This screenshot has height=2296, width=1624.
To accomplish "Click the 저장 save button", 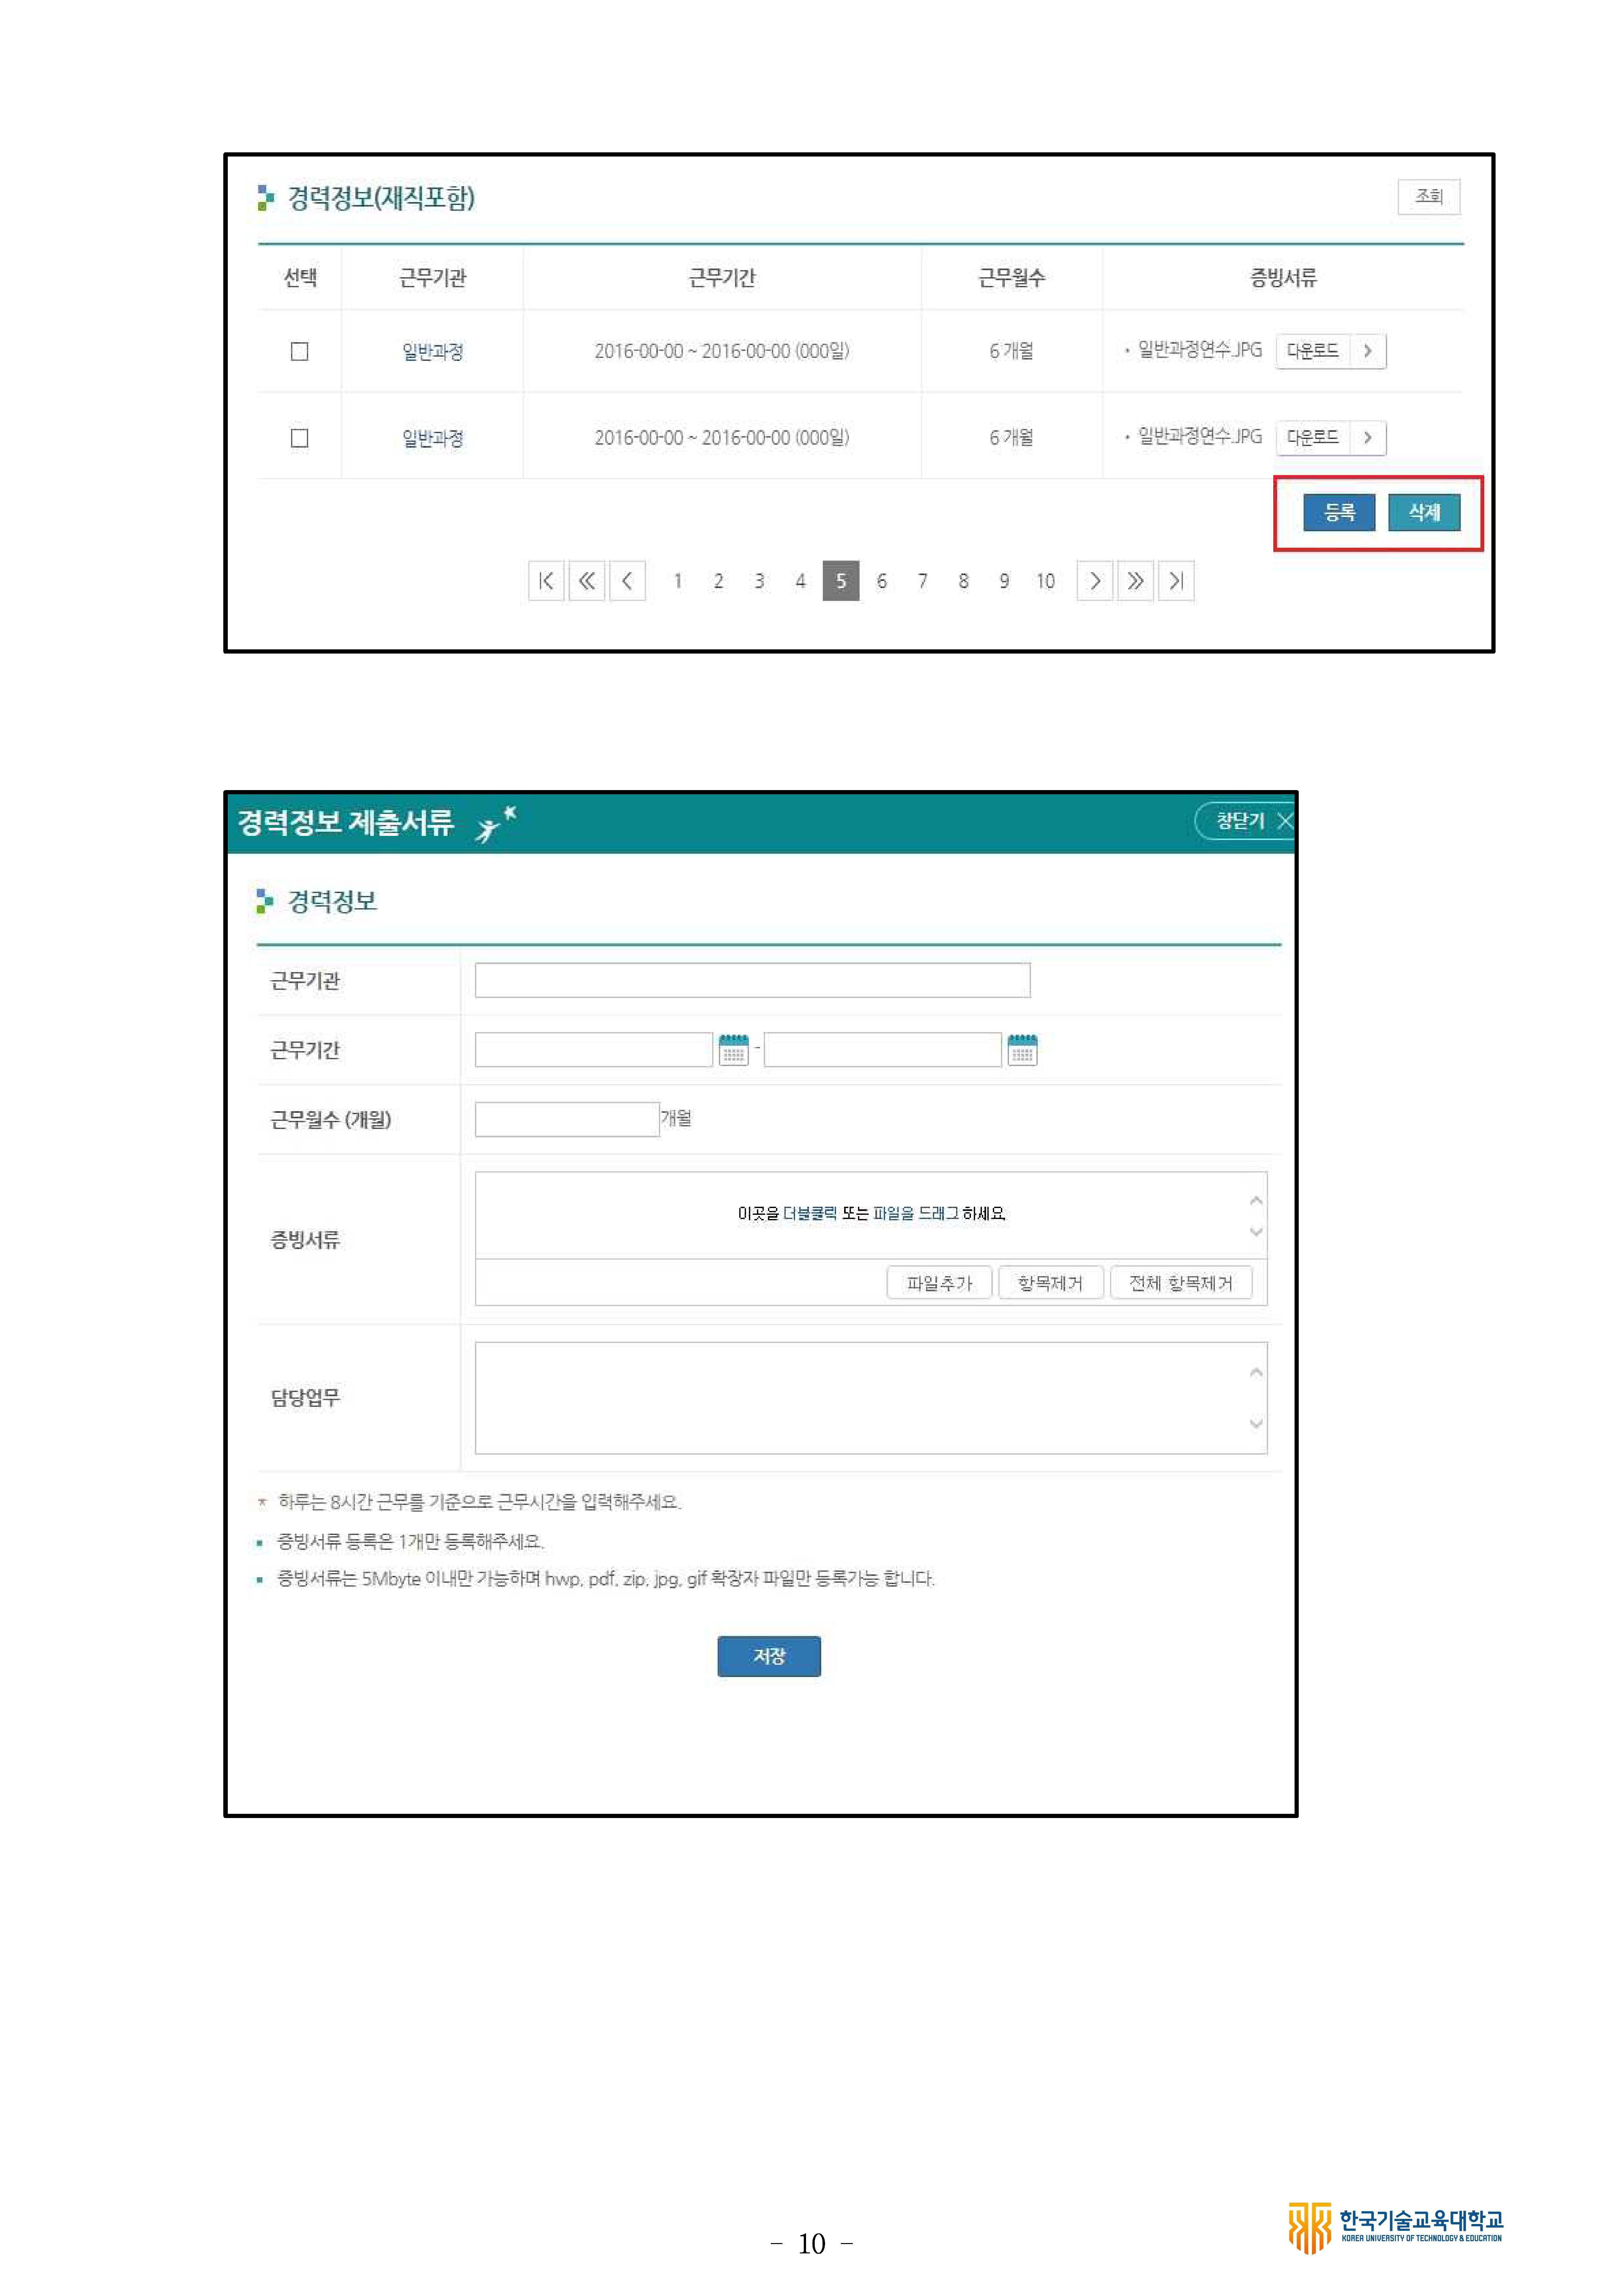I will click(x=769, y=1656).
